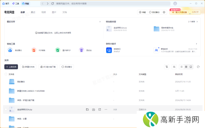Tick the select-all checkbox beside 文件名
Viewport: 205px width, 128px height.
pos(6,74)
